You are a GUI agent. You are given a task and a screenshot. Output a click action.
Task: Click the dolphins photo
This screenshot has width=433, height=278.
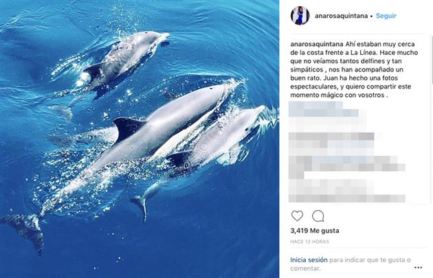click(140, 139)
